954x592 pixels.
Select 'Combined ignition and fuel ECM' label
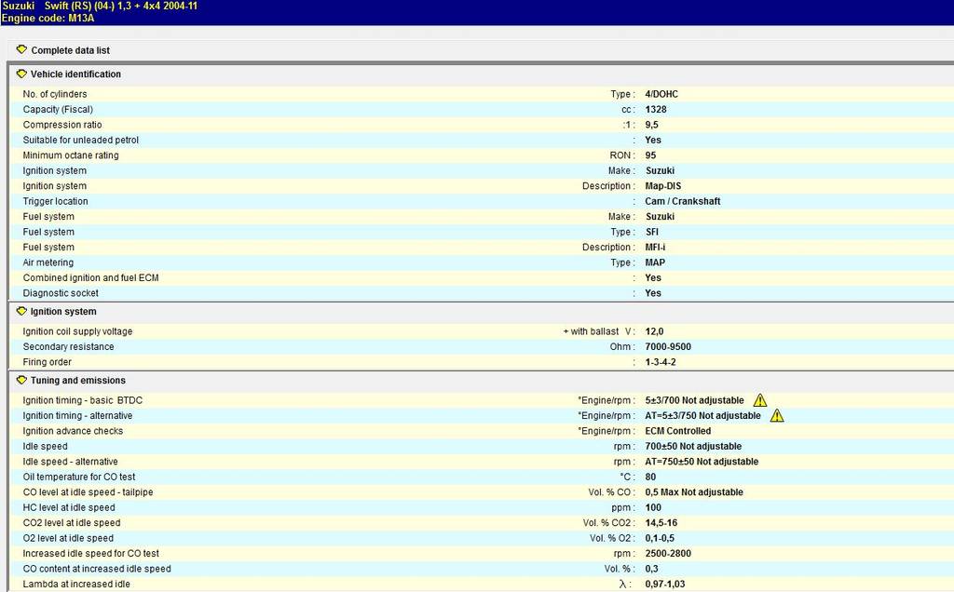90,277
